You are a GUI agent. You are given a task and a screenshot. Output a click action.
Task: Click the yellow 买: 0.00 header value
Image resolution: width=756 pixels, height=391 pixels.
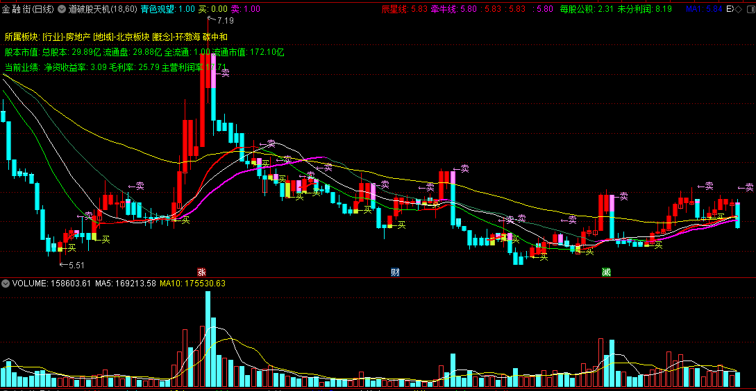[213, 9]
